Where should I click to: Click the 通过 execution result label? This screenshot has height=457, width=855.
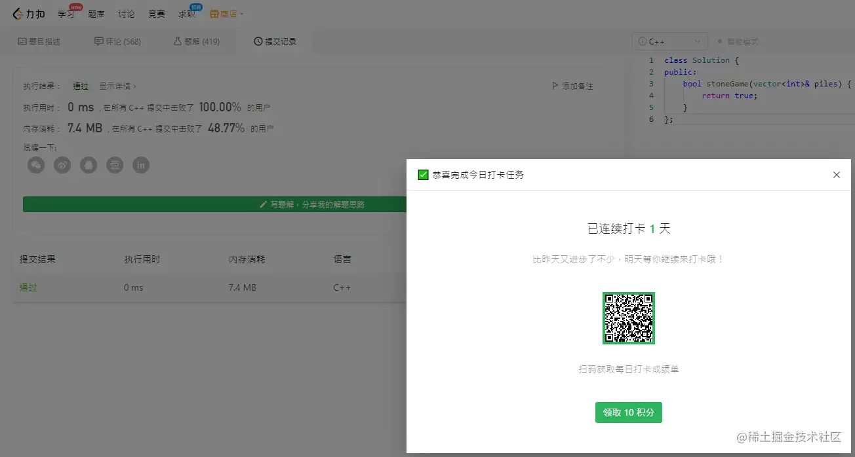point(81,86)
